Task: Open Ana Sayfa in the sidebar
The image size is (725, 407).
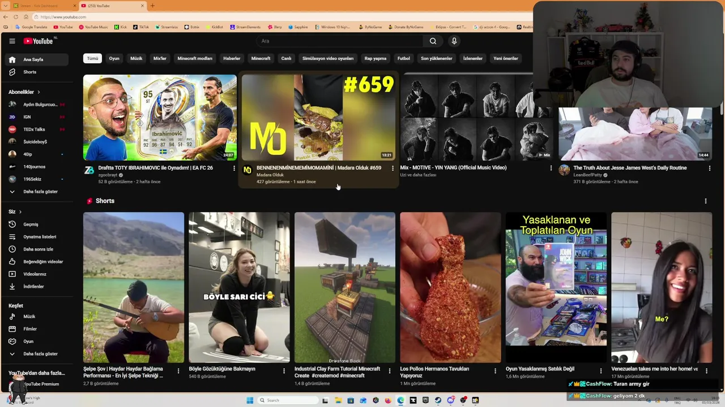Action: (37, 59)
